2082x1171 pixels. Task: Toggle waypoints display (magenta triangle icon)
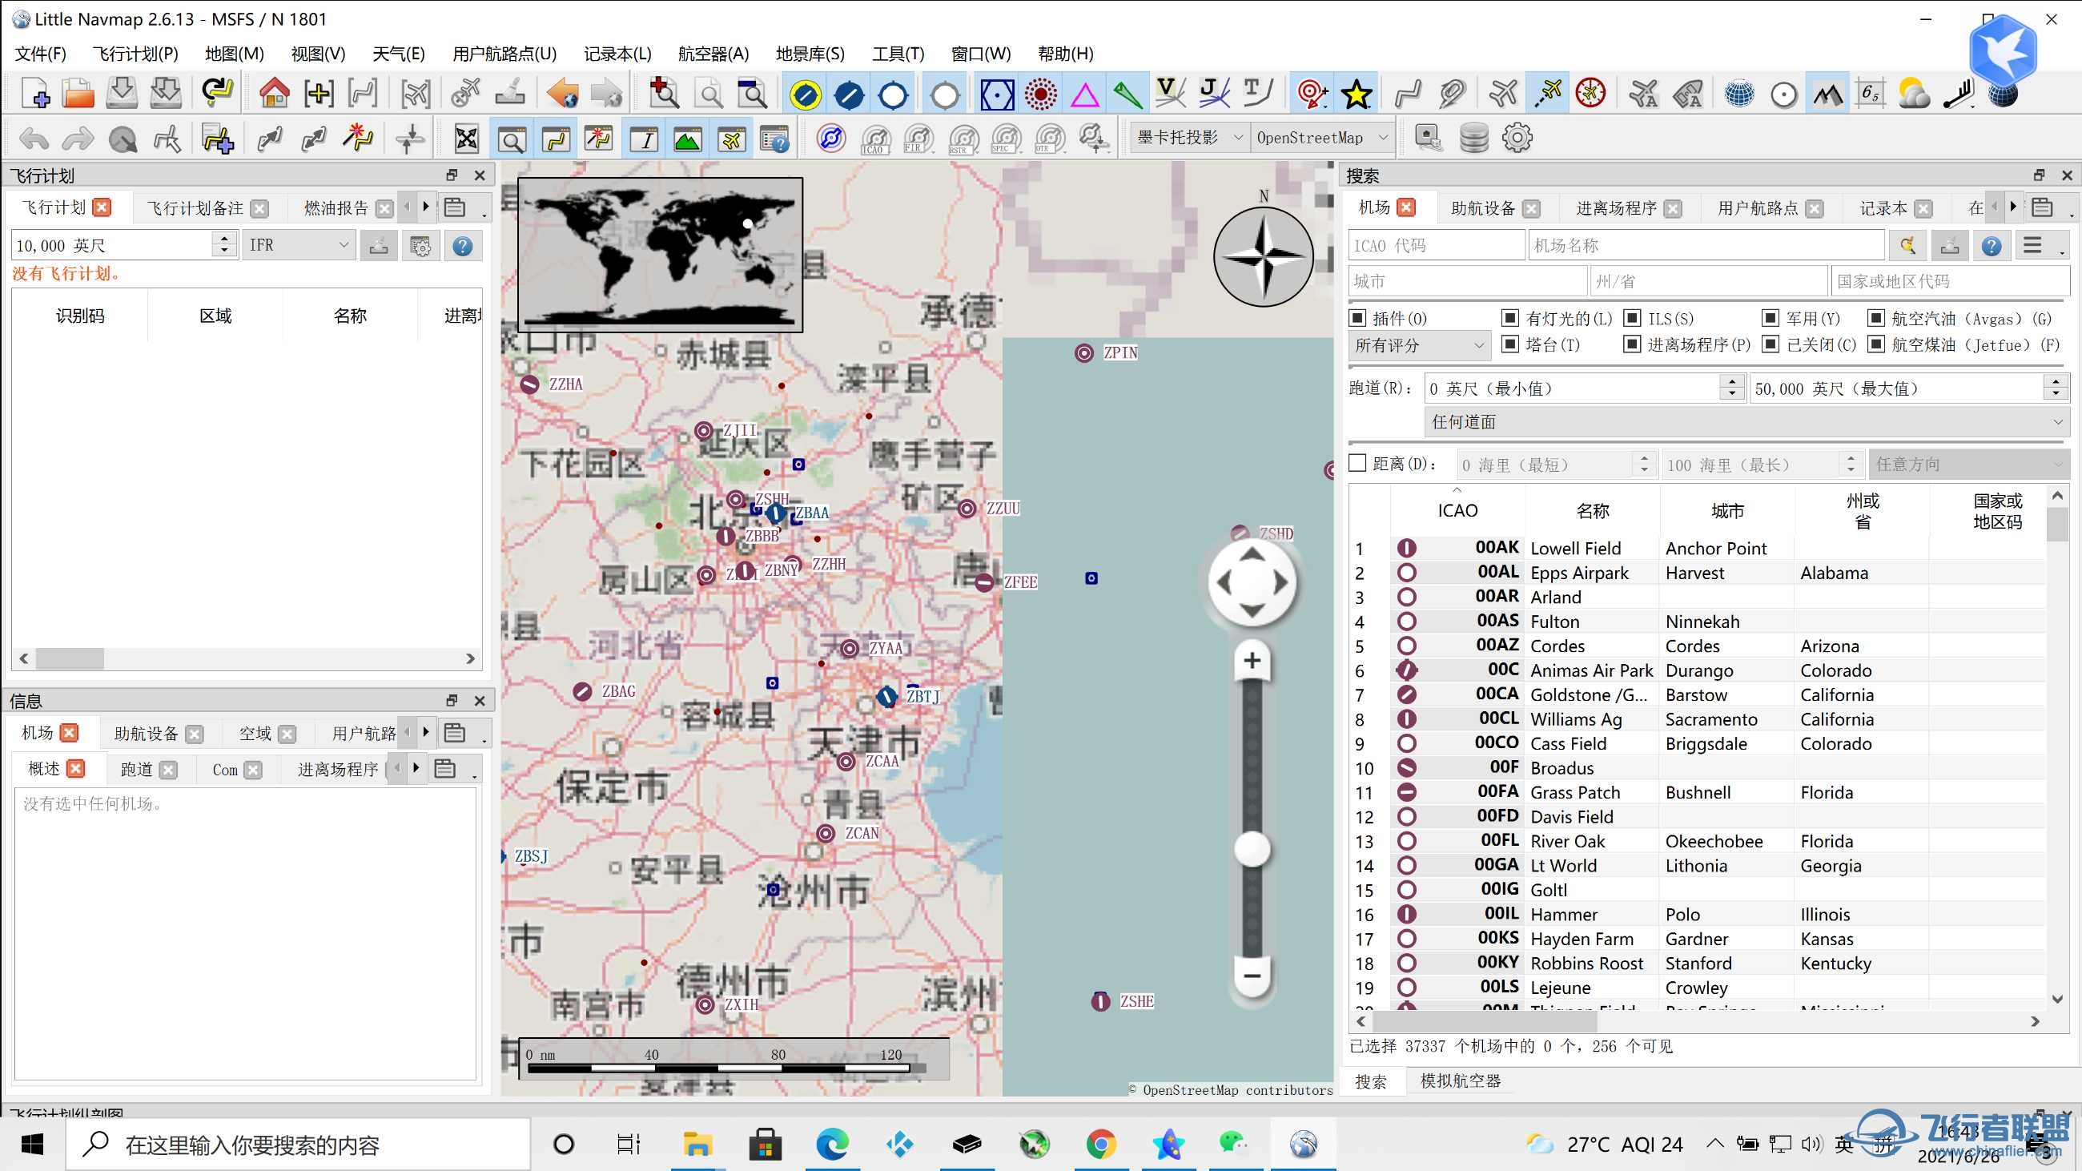1085,95
